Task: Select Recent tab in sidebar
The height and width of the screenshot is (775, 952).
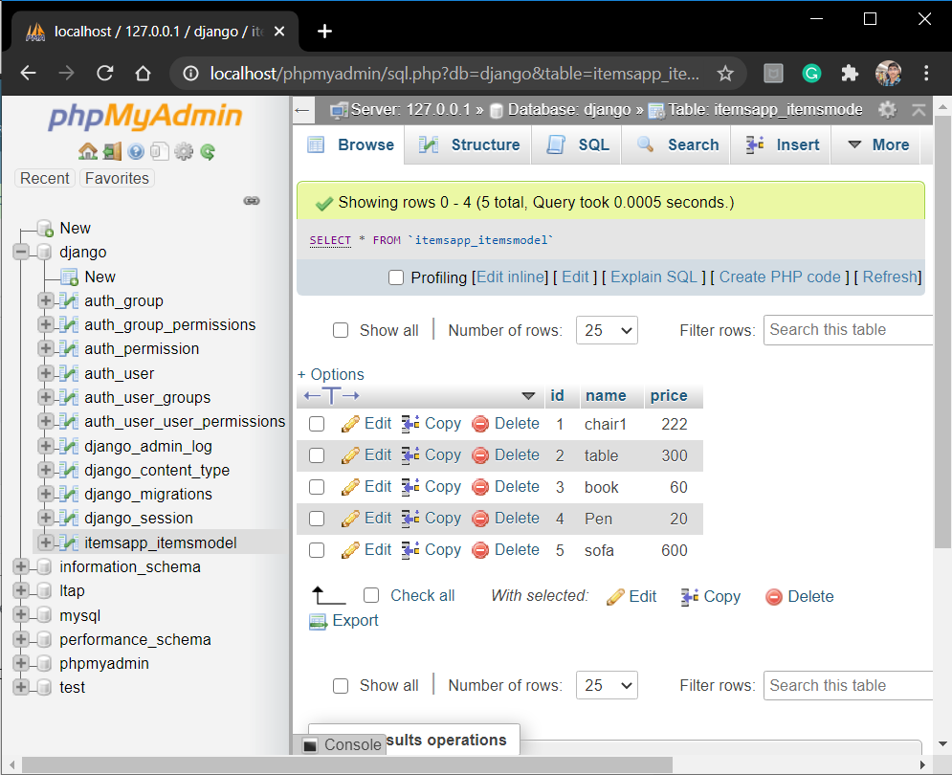Action: pyautogui.click(x=45, y=178)
